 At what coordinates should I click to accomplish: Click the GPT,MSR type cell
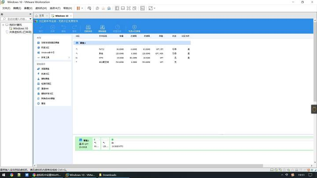tap(159, 54)
